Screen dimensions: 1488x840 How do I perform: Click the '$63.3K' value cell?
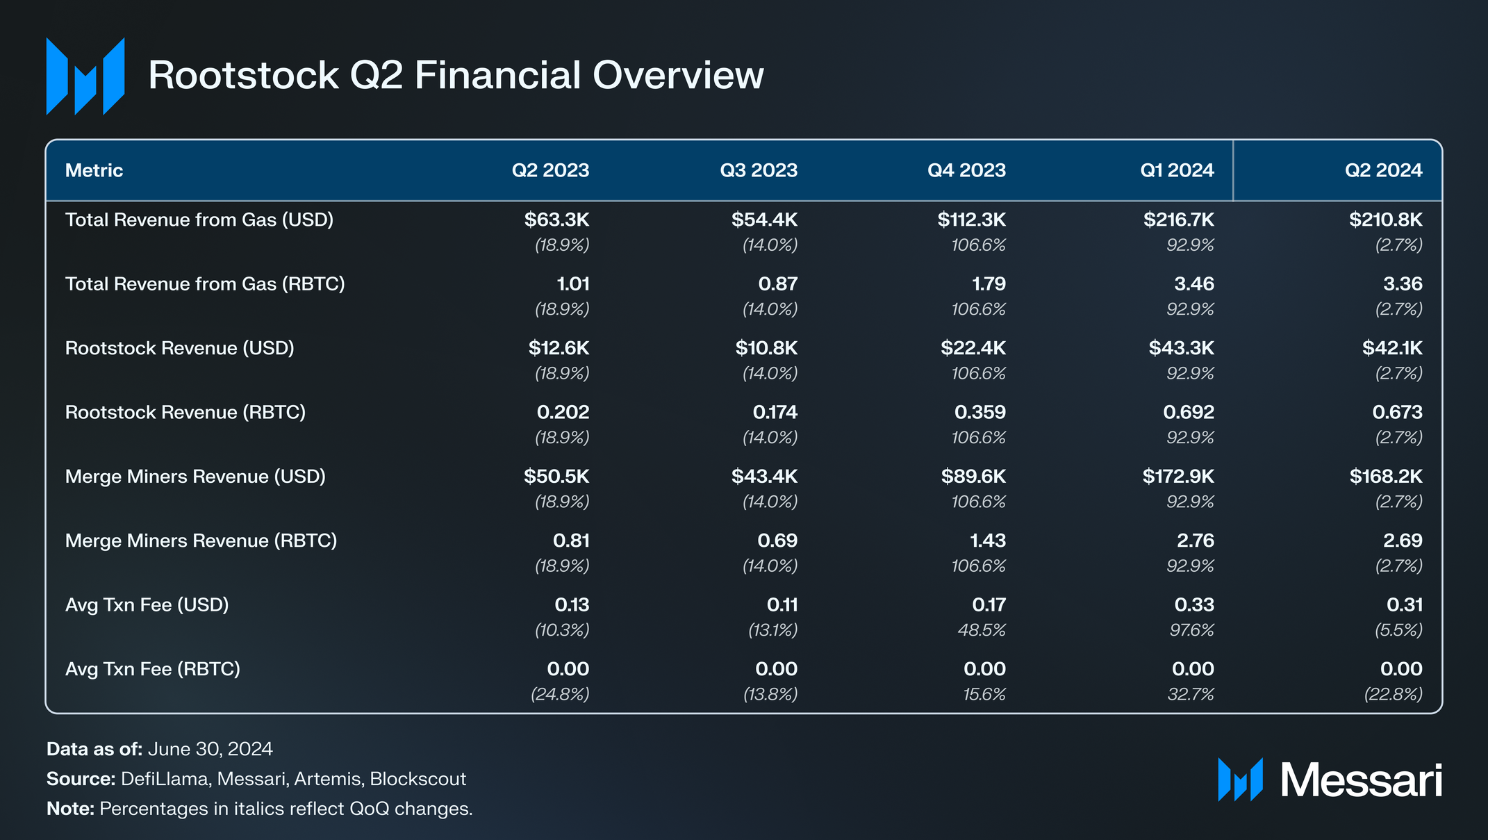(x=556, y=220)
